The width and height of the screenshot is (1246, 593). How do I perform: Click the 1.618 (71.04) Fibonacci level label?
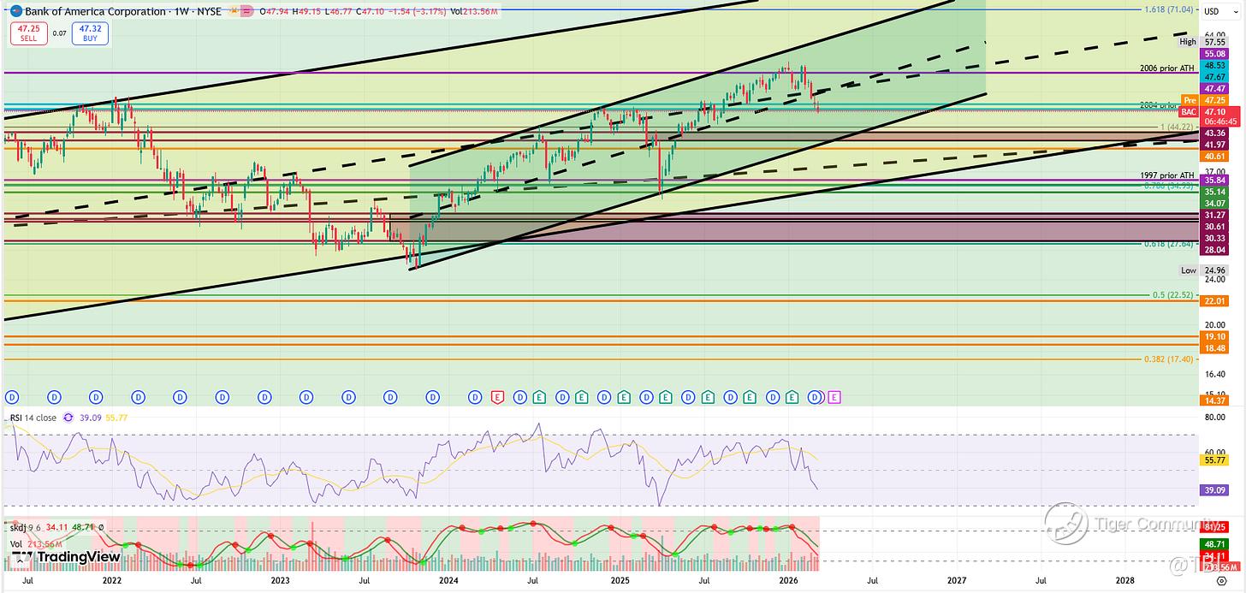pos(1171,9)
